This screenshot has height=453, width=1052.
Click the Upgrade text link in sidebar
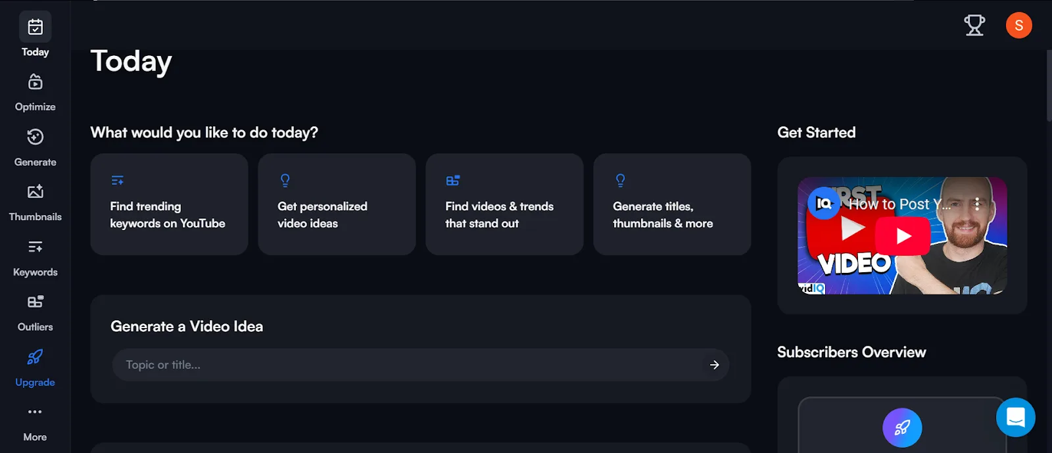pyautogui.click(x=36, y=382)
